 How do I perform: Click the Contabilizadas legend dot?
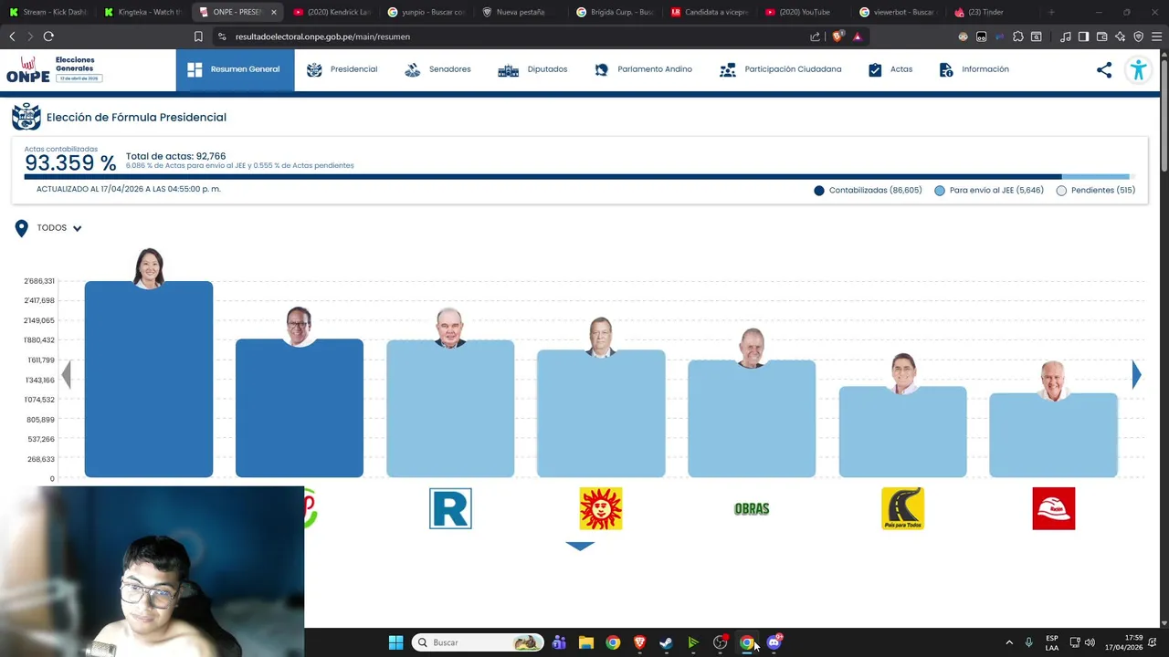point(818,191)
